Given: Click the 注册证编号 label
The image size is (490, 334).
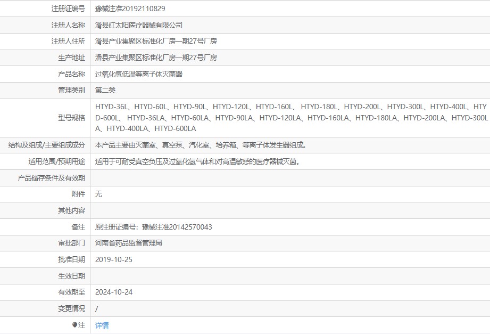Looking at the screenshot, I should coord(68,9).
